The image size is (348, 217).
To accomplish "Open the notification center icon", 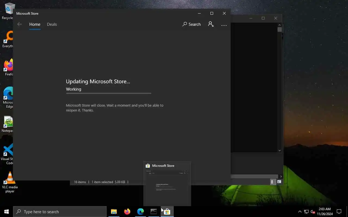I will pyautogui.click(x=339, y=212).
